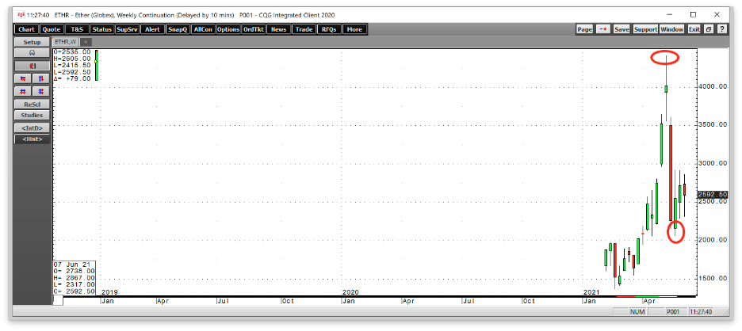Click the 11:27:40 clock in status bar

(x=700, y=312)
